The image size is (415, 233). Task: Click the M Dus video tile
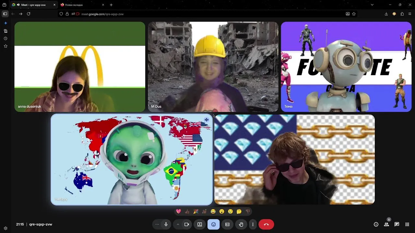[213, 67]
